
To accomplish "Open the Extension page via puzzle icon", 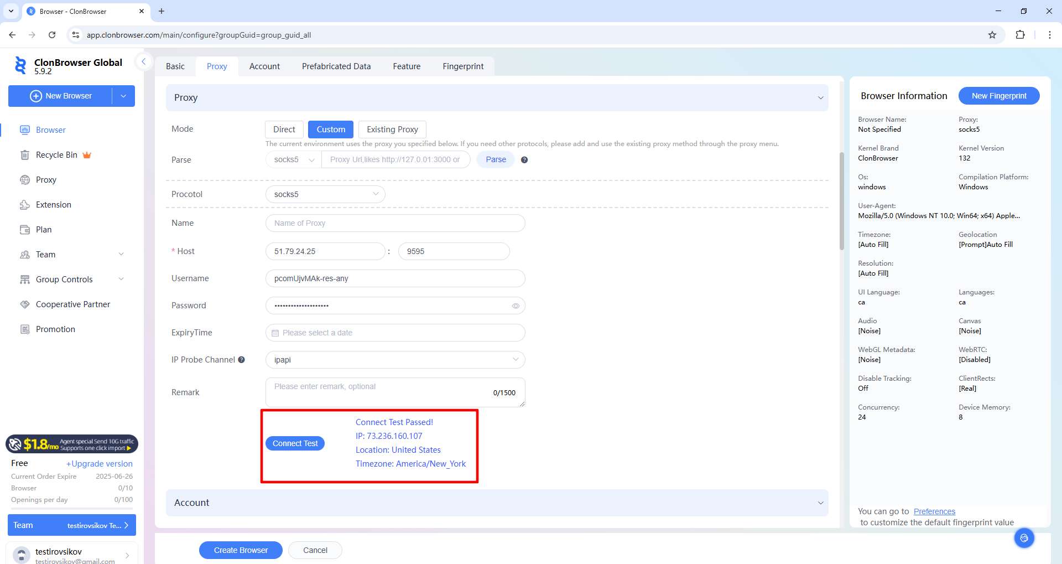I will pyautogui.click(x=25, y=205).
